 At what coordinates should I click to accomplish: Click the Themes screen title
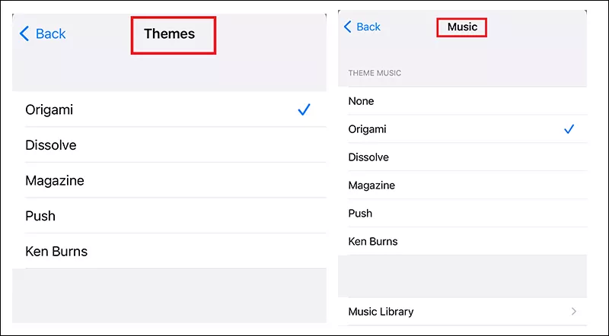(170, 33)
